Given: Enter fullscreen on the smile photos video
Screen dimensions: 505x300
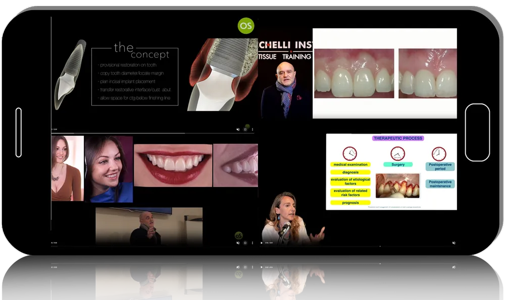Looking at the screenshot, I should [245, 243].
